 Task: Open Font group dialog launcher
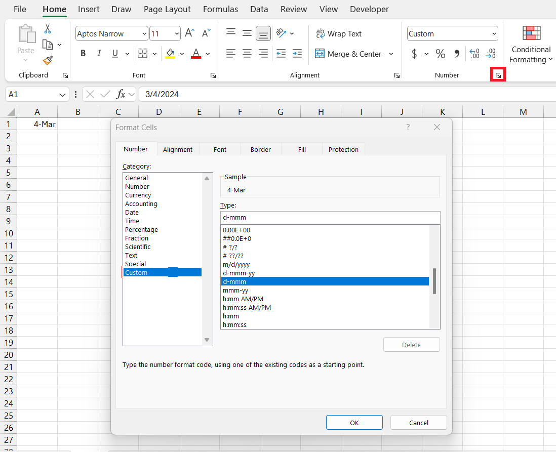(x=213, y=75)
